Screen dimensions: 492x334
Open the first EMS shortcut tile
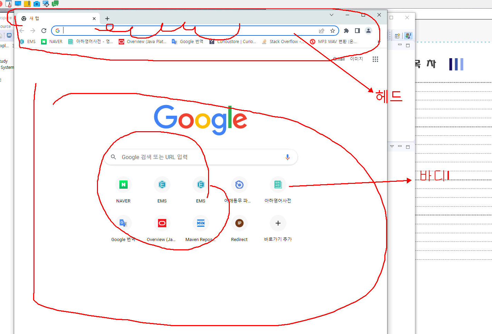tap(162, 190)
